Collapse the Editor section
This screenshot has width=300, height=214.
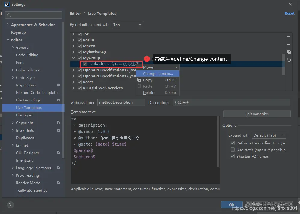pos(8,40)
